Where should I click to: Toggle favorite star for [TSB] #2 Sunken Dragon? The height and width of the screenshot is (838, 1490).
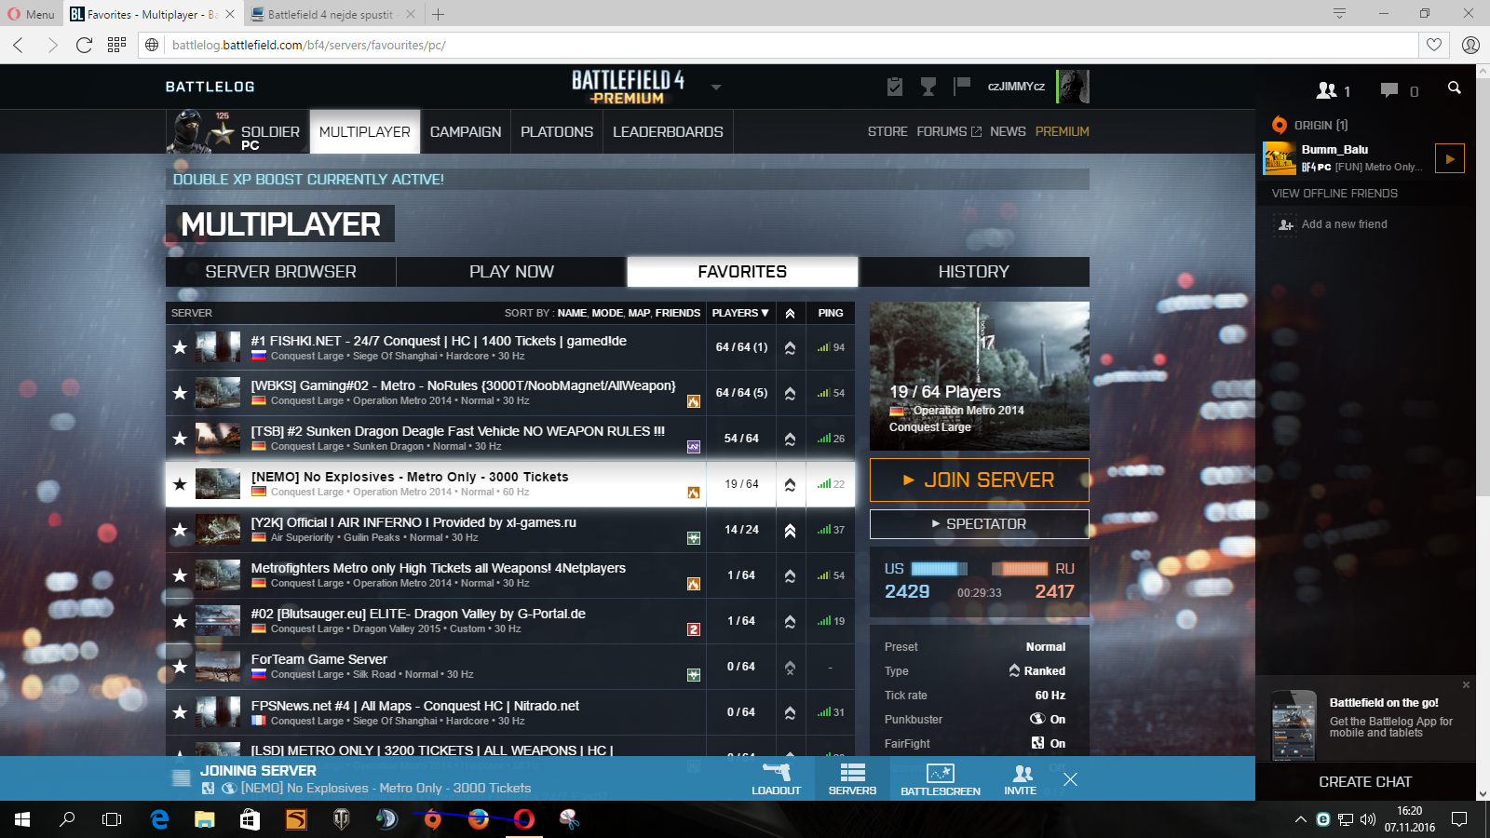click(180, 439)
